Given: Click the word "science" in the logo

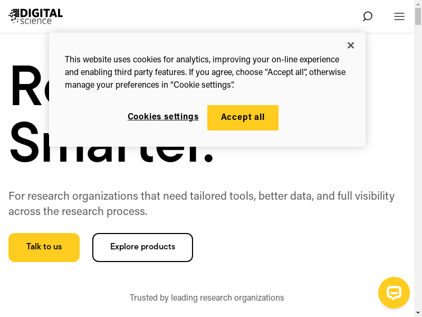Looking at the screenshot, I should click(36, 21).
